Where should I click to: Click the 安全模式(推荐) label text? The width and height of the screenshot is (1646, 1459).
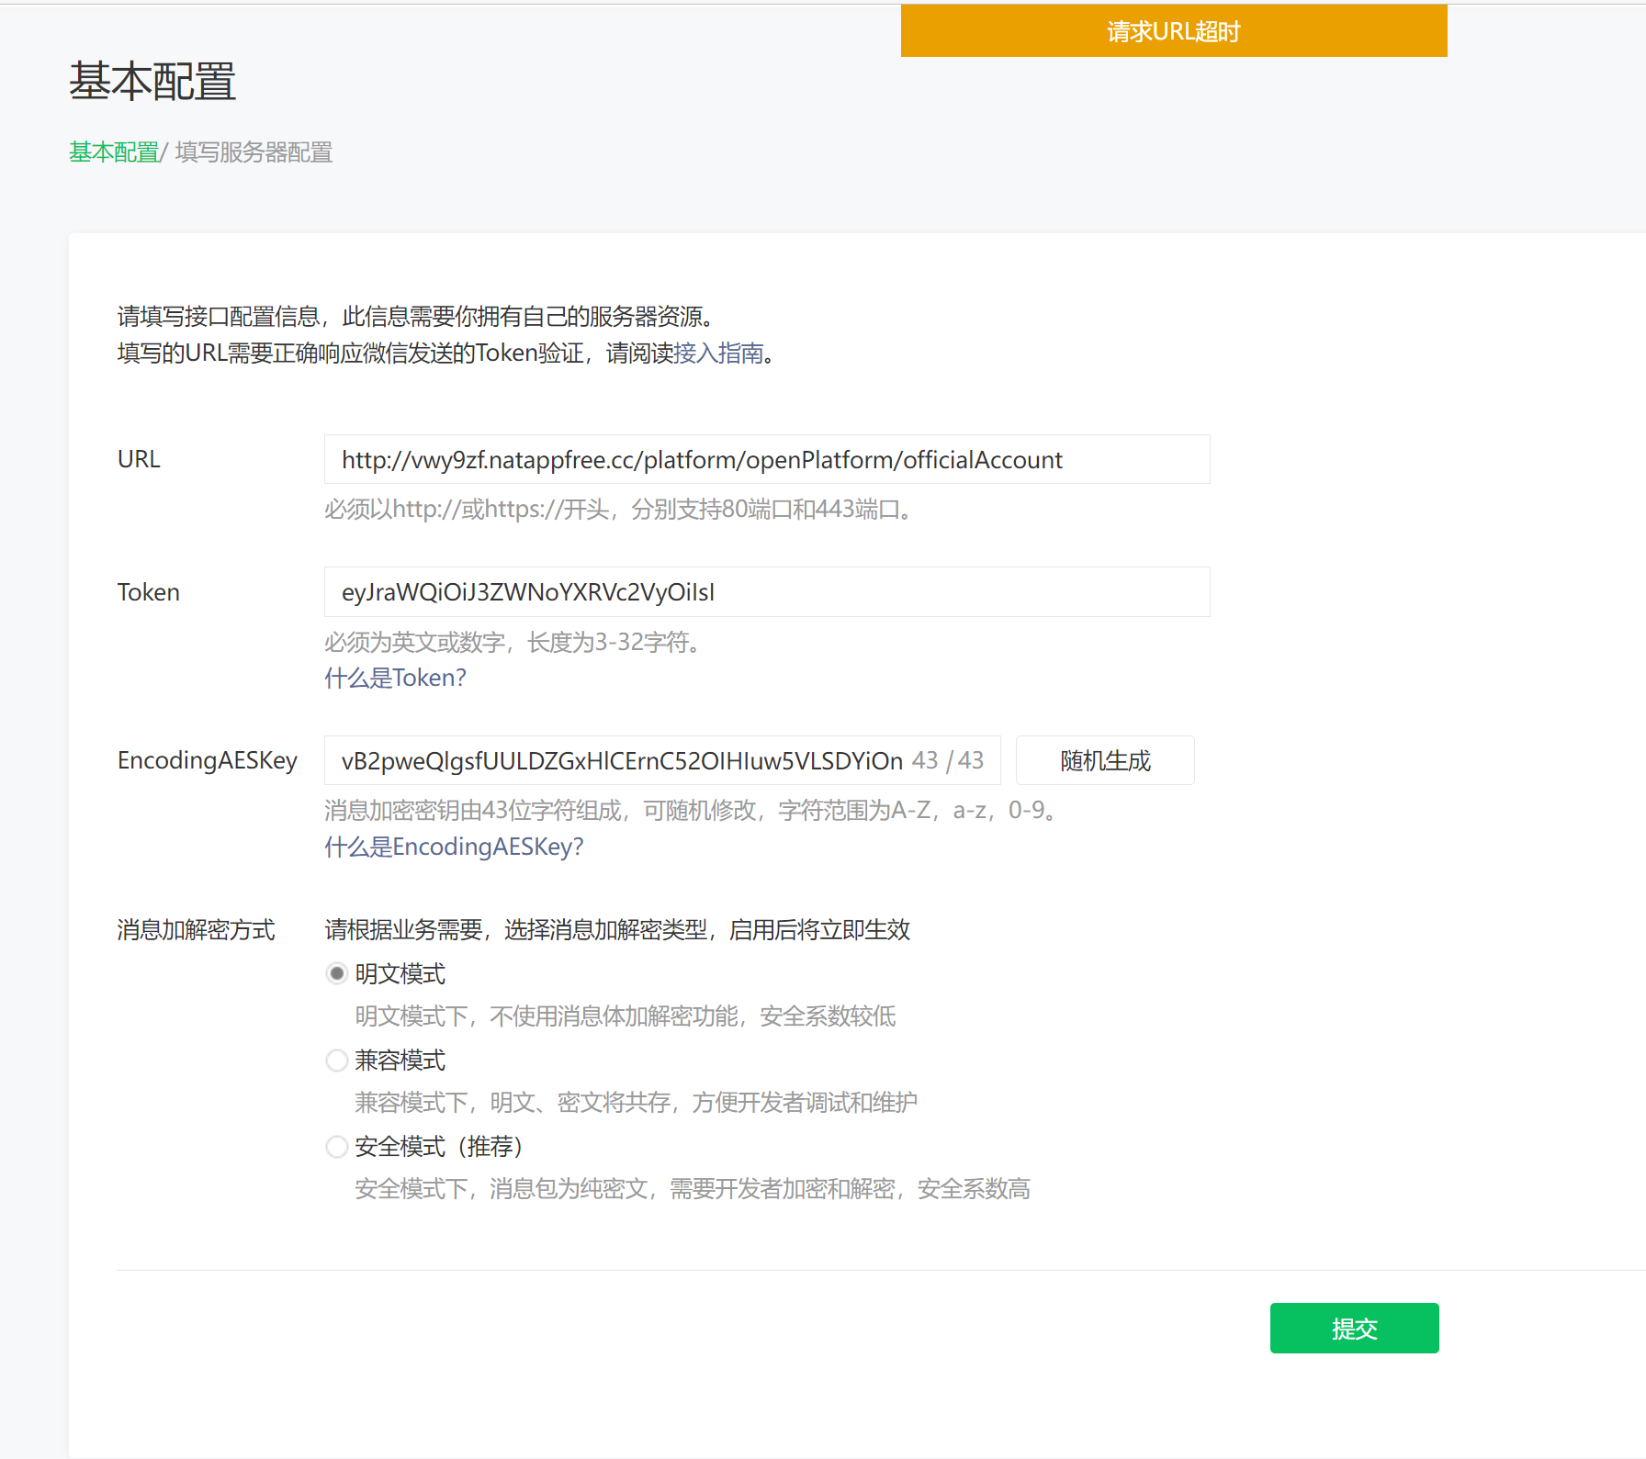439,1147
